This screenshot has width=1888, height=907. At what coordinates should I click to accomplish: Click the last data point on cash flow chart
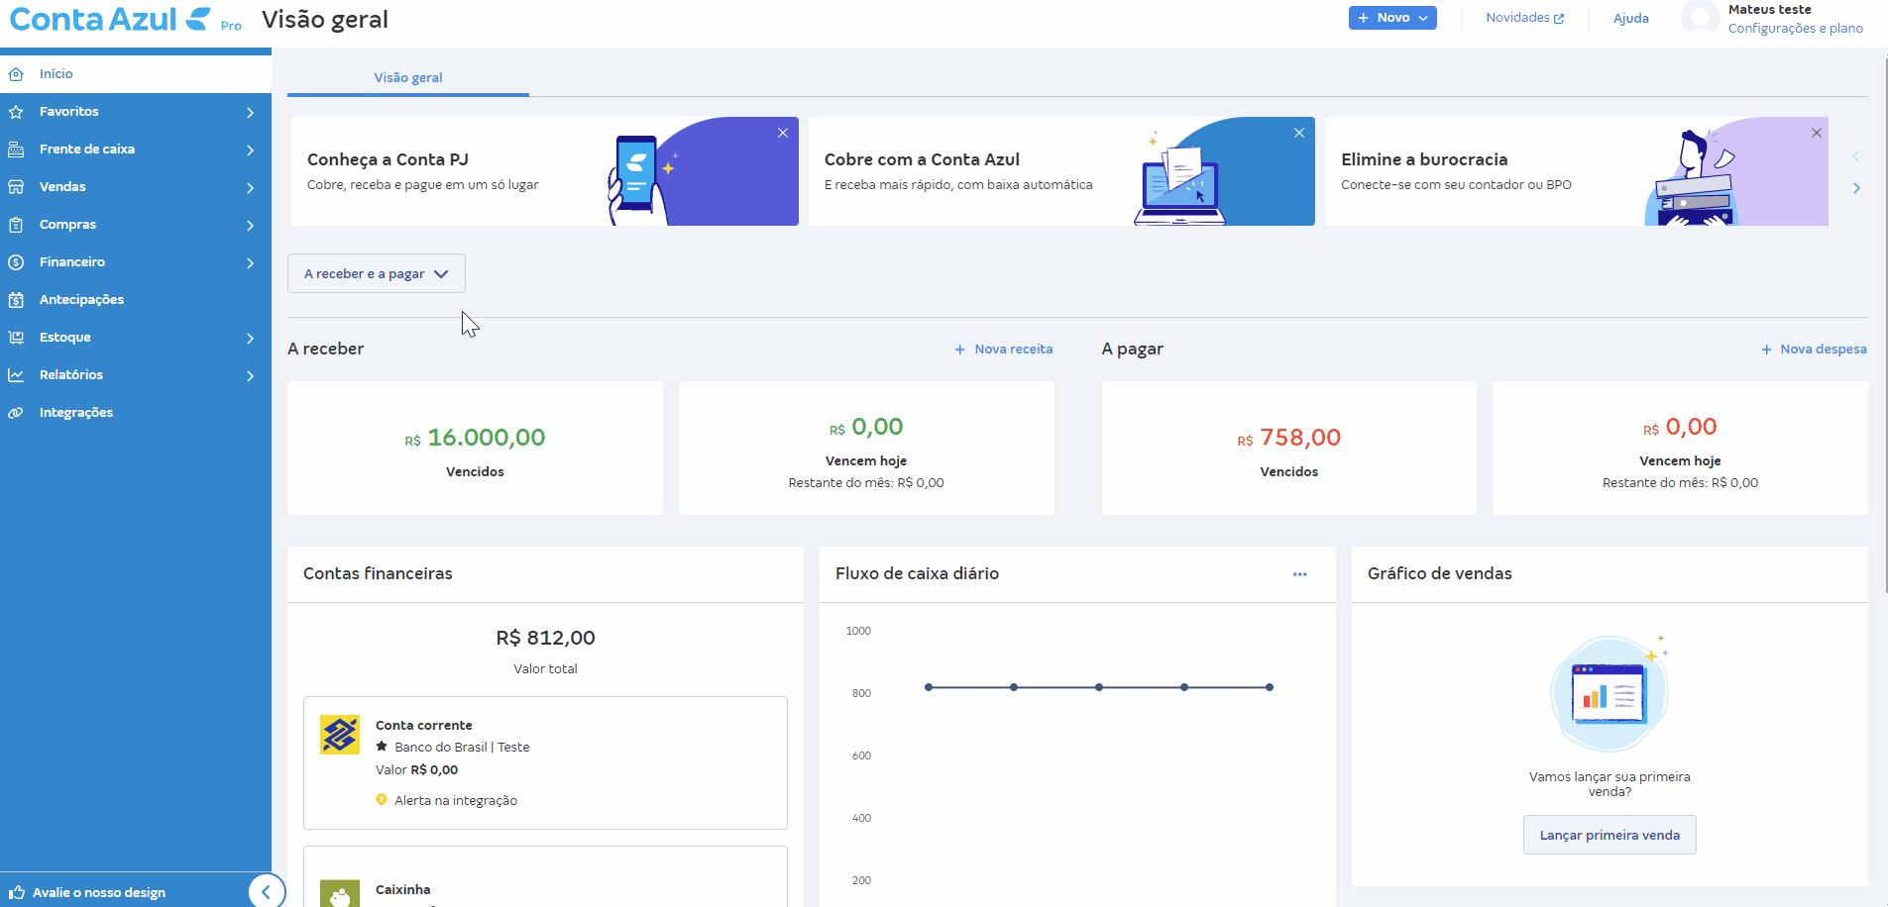(1270, 687)
